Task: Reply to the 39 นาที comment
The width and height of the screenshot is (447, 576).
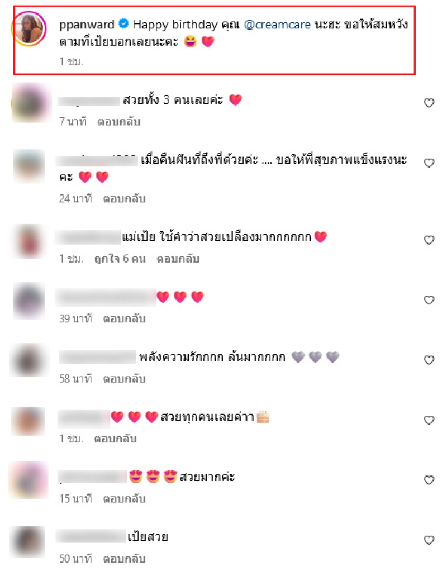Action: tap(124, 318)
